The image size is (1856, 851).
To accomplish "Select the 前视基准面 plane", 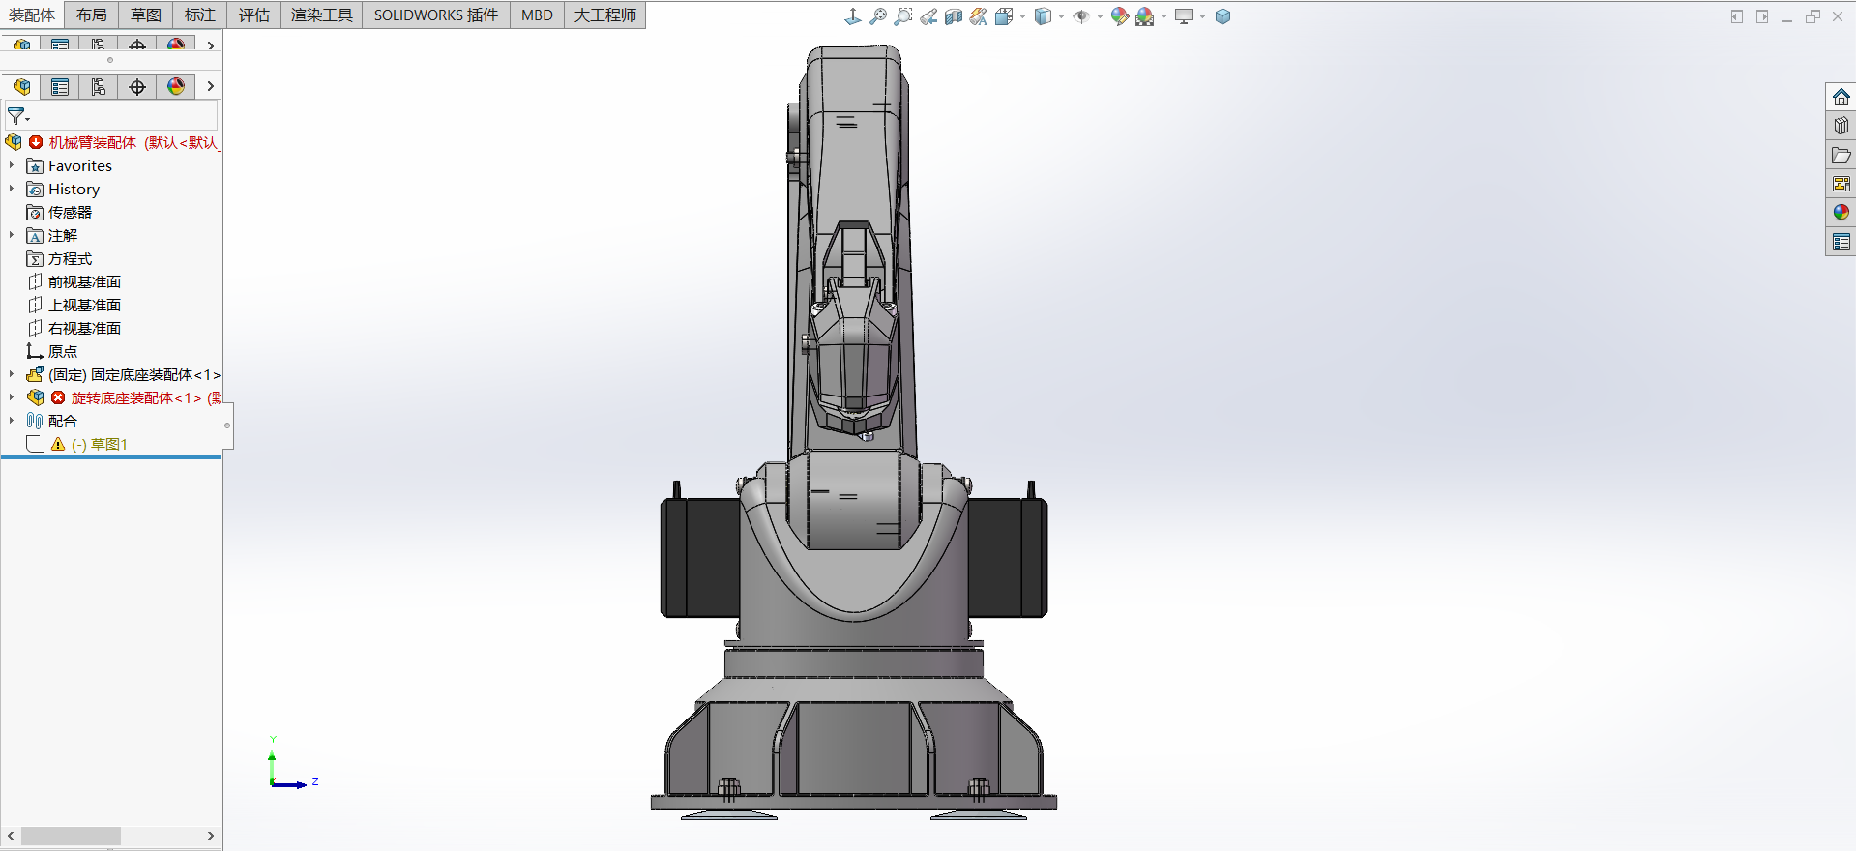I will point(84,282).
